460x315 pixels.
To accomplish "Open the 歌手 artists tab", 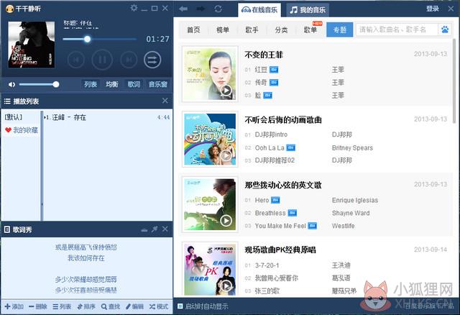I will point(252,29).
